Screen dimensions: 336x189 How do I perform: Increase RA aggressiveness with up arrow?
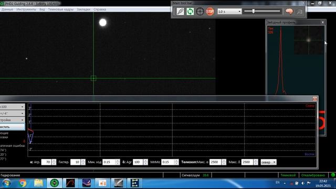pyautogui.click(x=54, y=161)
